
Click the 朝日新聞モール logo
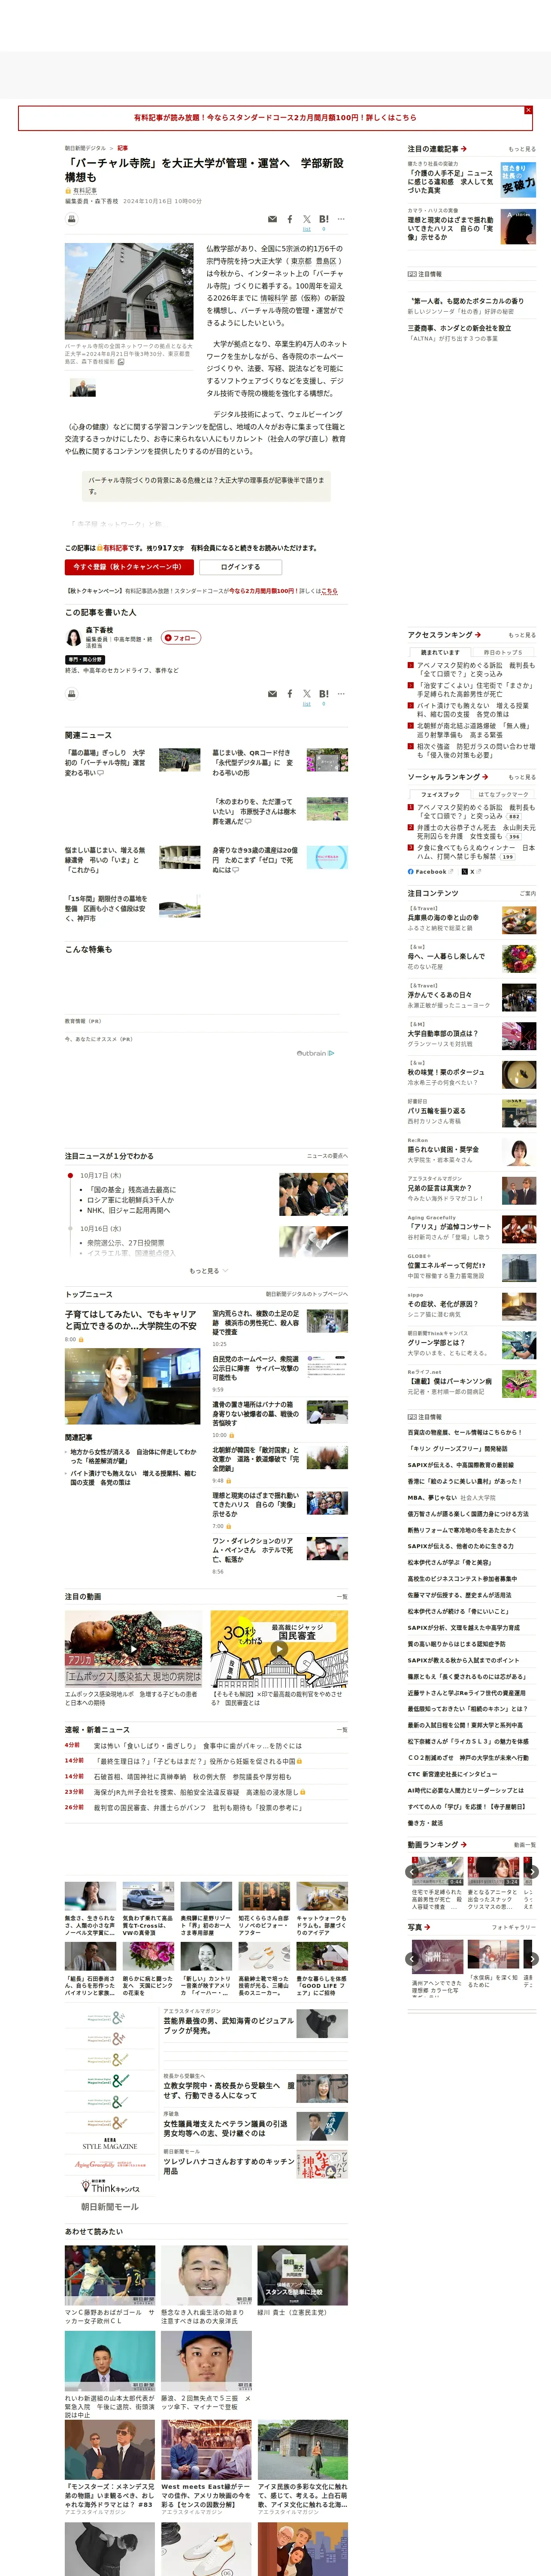tap(110, 2207)
